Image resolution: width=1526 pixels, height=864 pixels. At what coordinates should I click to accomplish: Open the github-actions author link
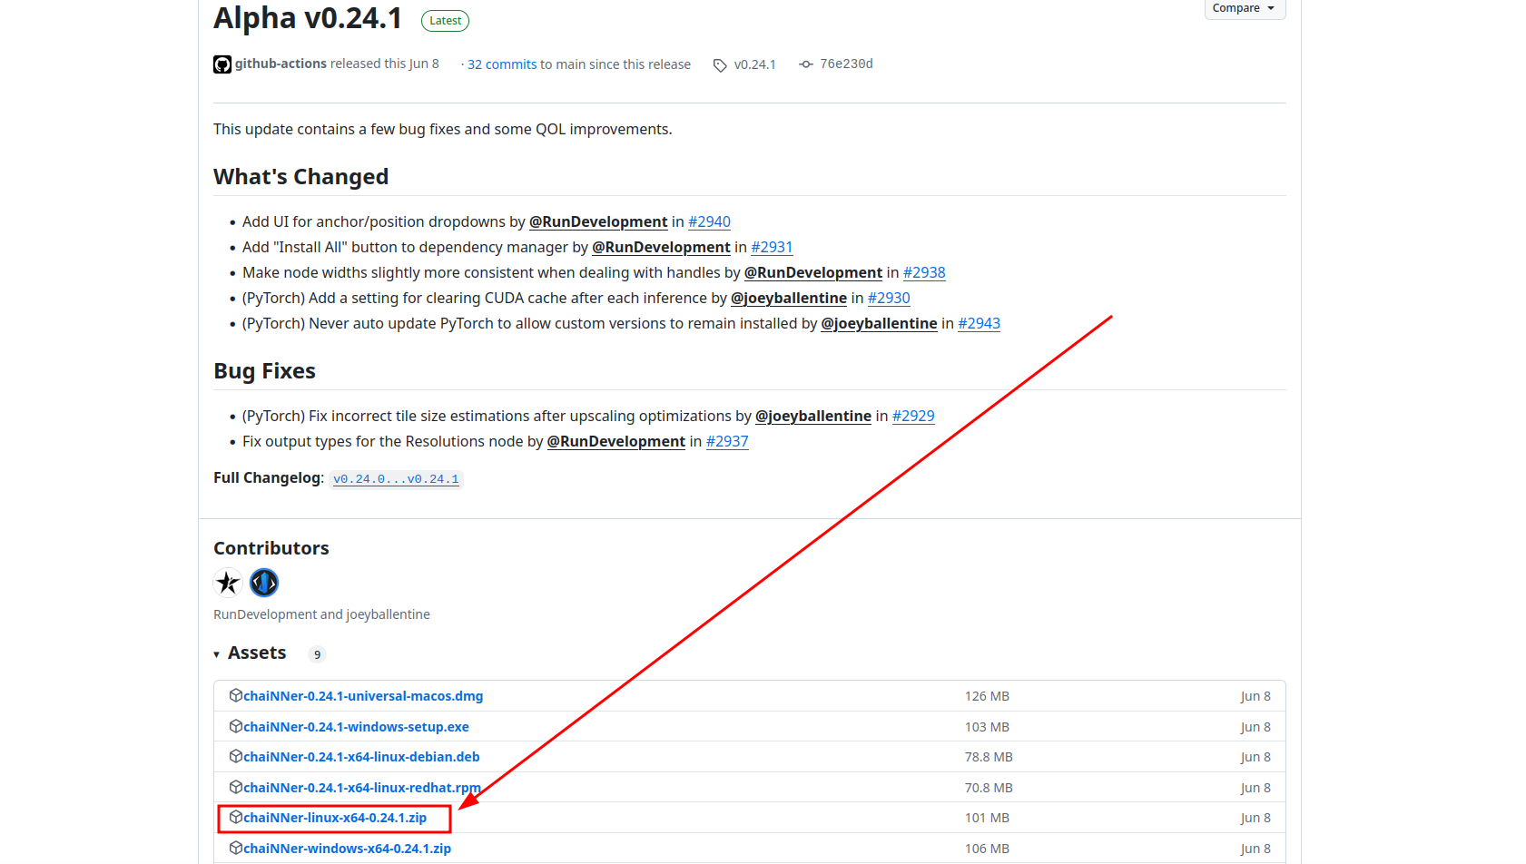(x=281, y=64)
